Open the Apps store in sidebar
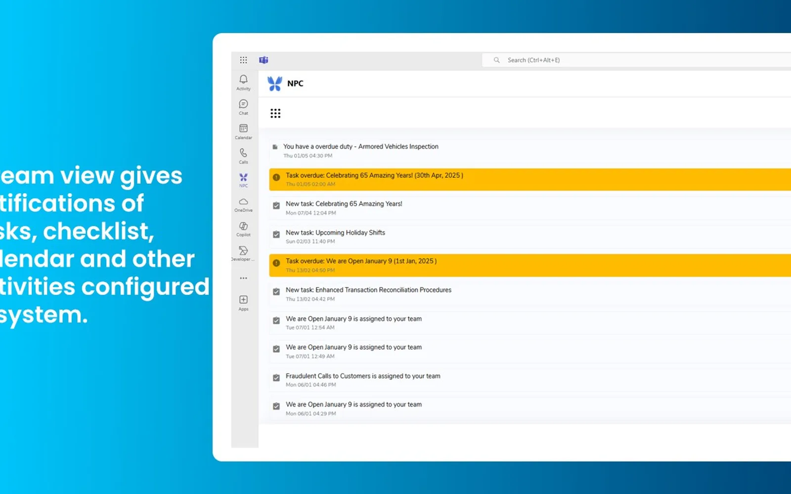The width and height of the screenshot is (791, 494). coord(243,303)
